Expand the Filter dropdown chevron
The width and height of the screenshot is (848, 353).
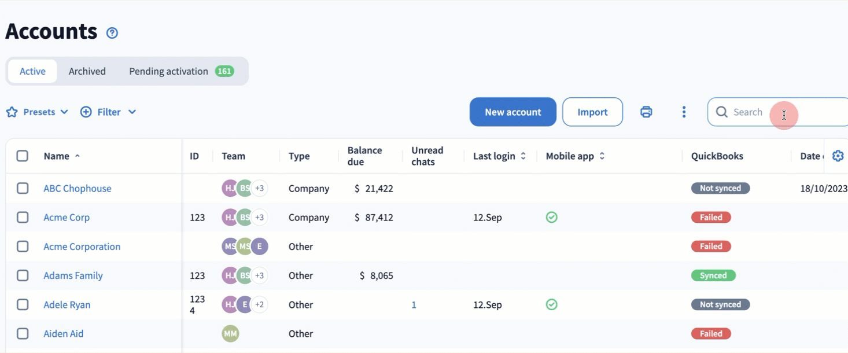pos(132,112)
